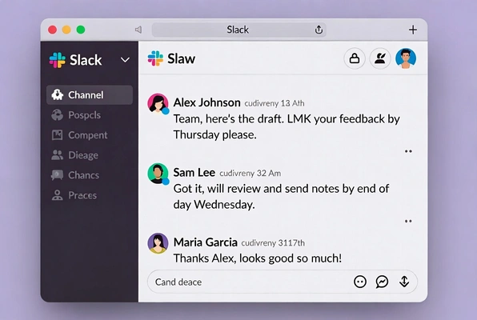The image size is (477, 320).
Task: Open the members icon button in header
Action: 380,58
